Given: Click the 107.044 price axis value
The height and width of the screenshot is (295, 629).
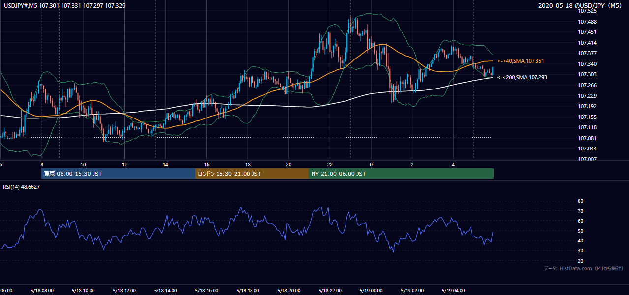Looking at the screenshot, I should (x=588, y=148).
